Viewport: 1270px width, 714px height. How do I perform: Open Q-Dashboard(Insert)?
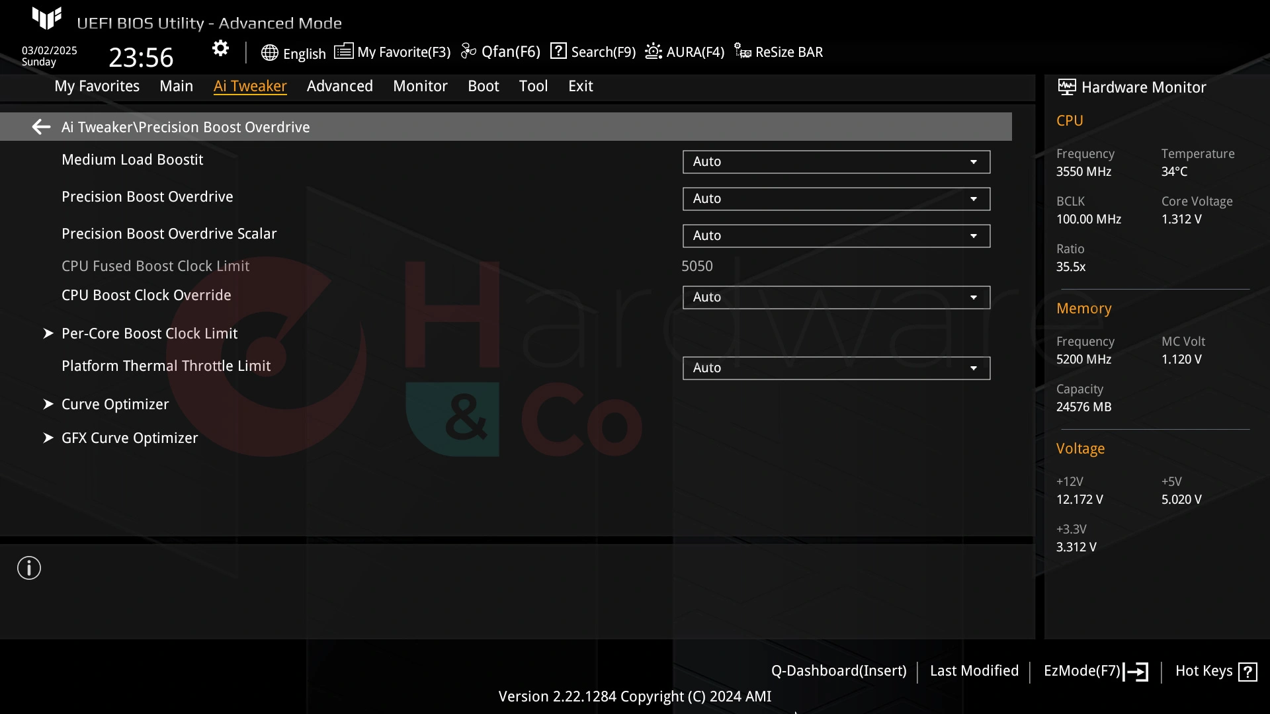pos(839,671)
